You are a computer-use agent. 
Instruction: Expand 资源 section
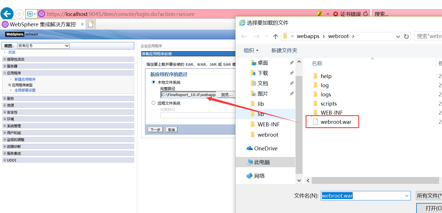coord(5,105)
